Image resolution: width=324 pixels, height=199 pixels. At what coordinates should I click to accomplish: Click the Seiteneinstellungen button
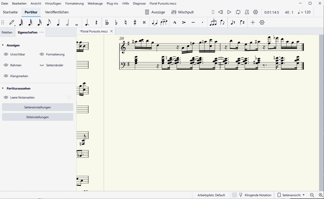point(37,107)
